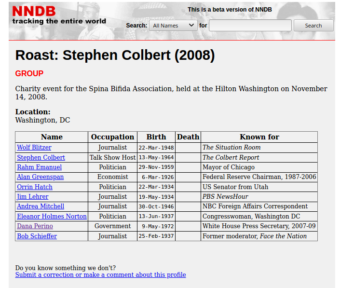Image resolution: width=340 pixels, height=288 pixels.
Task: Click birth date 22-Mar-1948
Action: click(156, 148)
